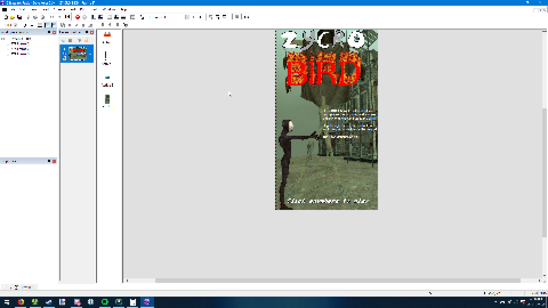Open the Help menu
Screen dimensions: 548x308
124,9
